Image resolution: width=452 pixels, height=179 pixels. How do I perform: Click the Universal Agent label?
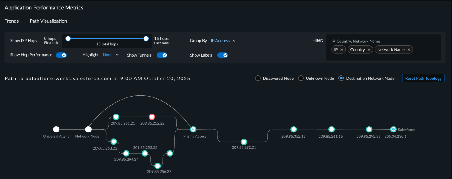pyautogui.click(x=56, y=137)
